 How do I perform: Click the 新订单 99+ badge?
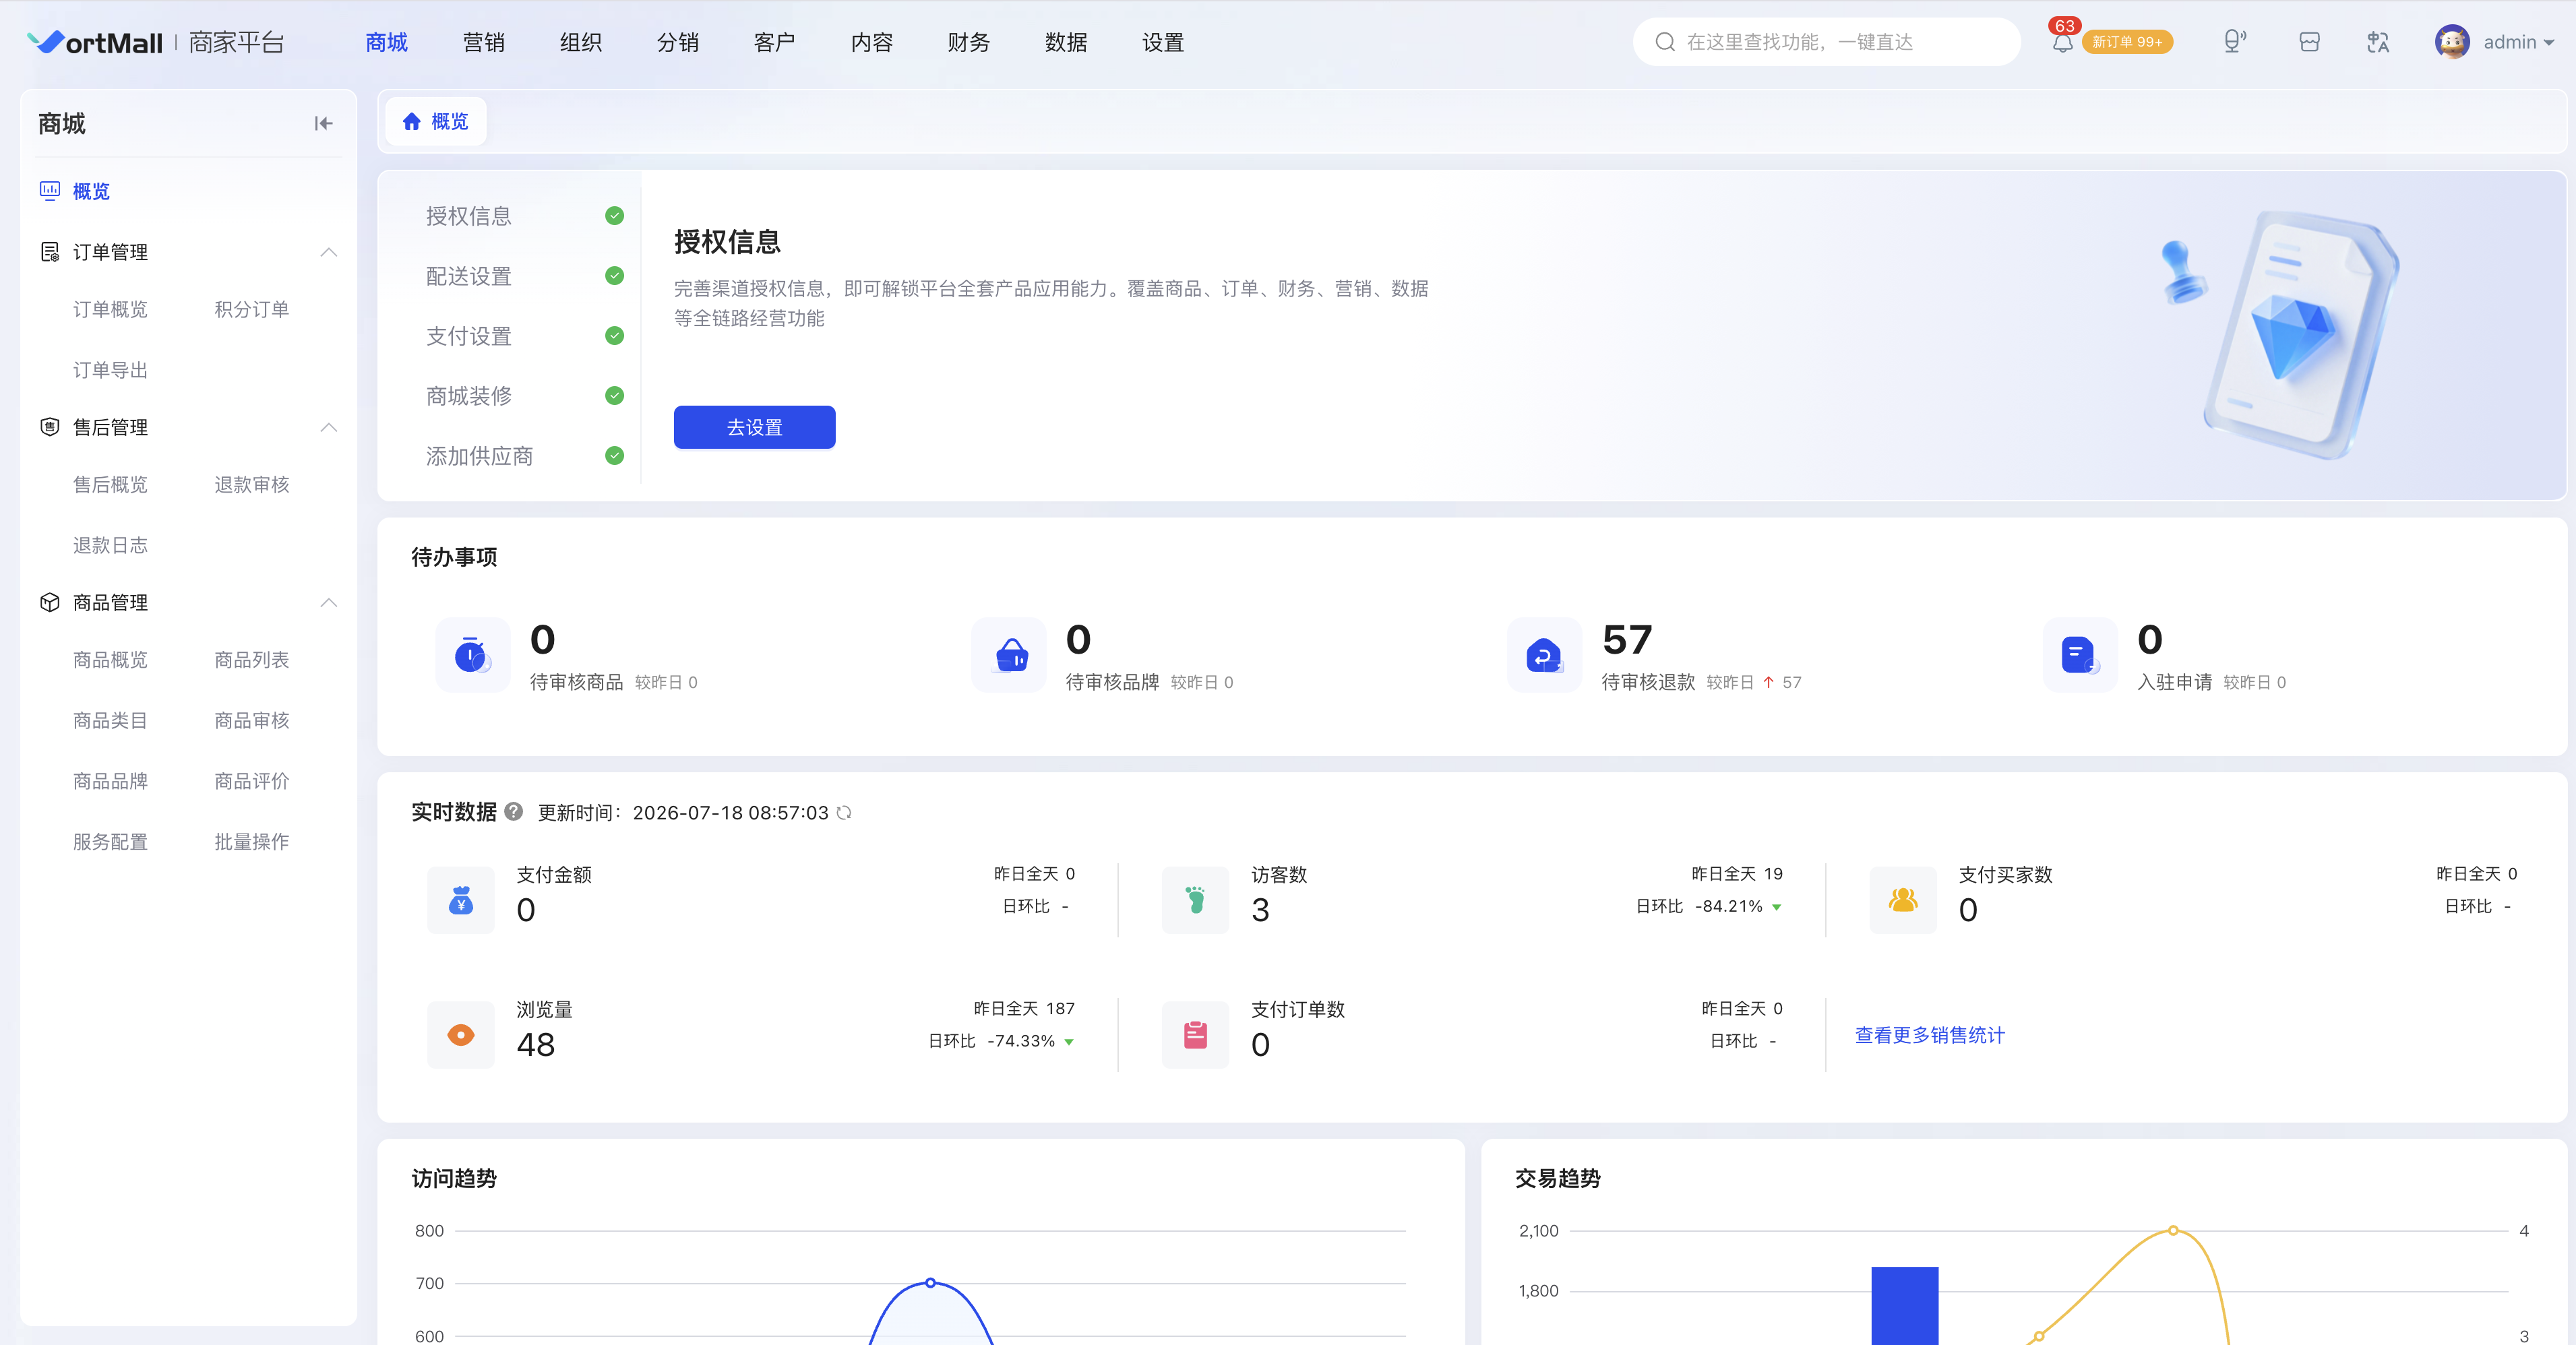point(2127,42)
